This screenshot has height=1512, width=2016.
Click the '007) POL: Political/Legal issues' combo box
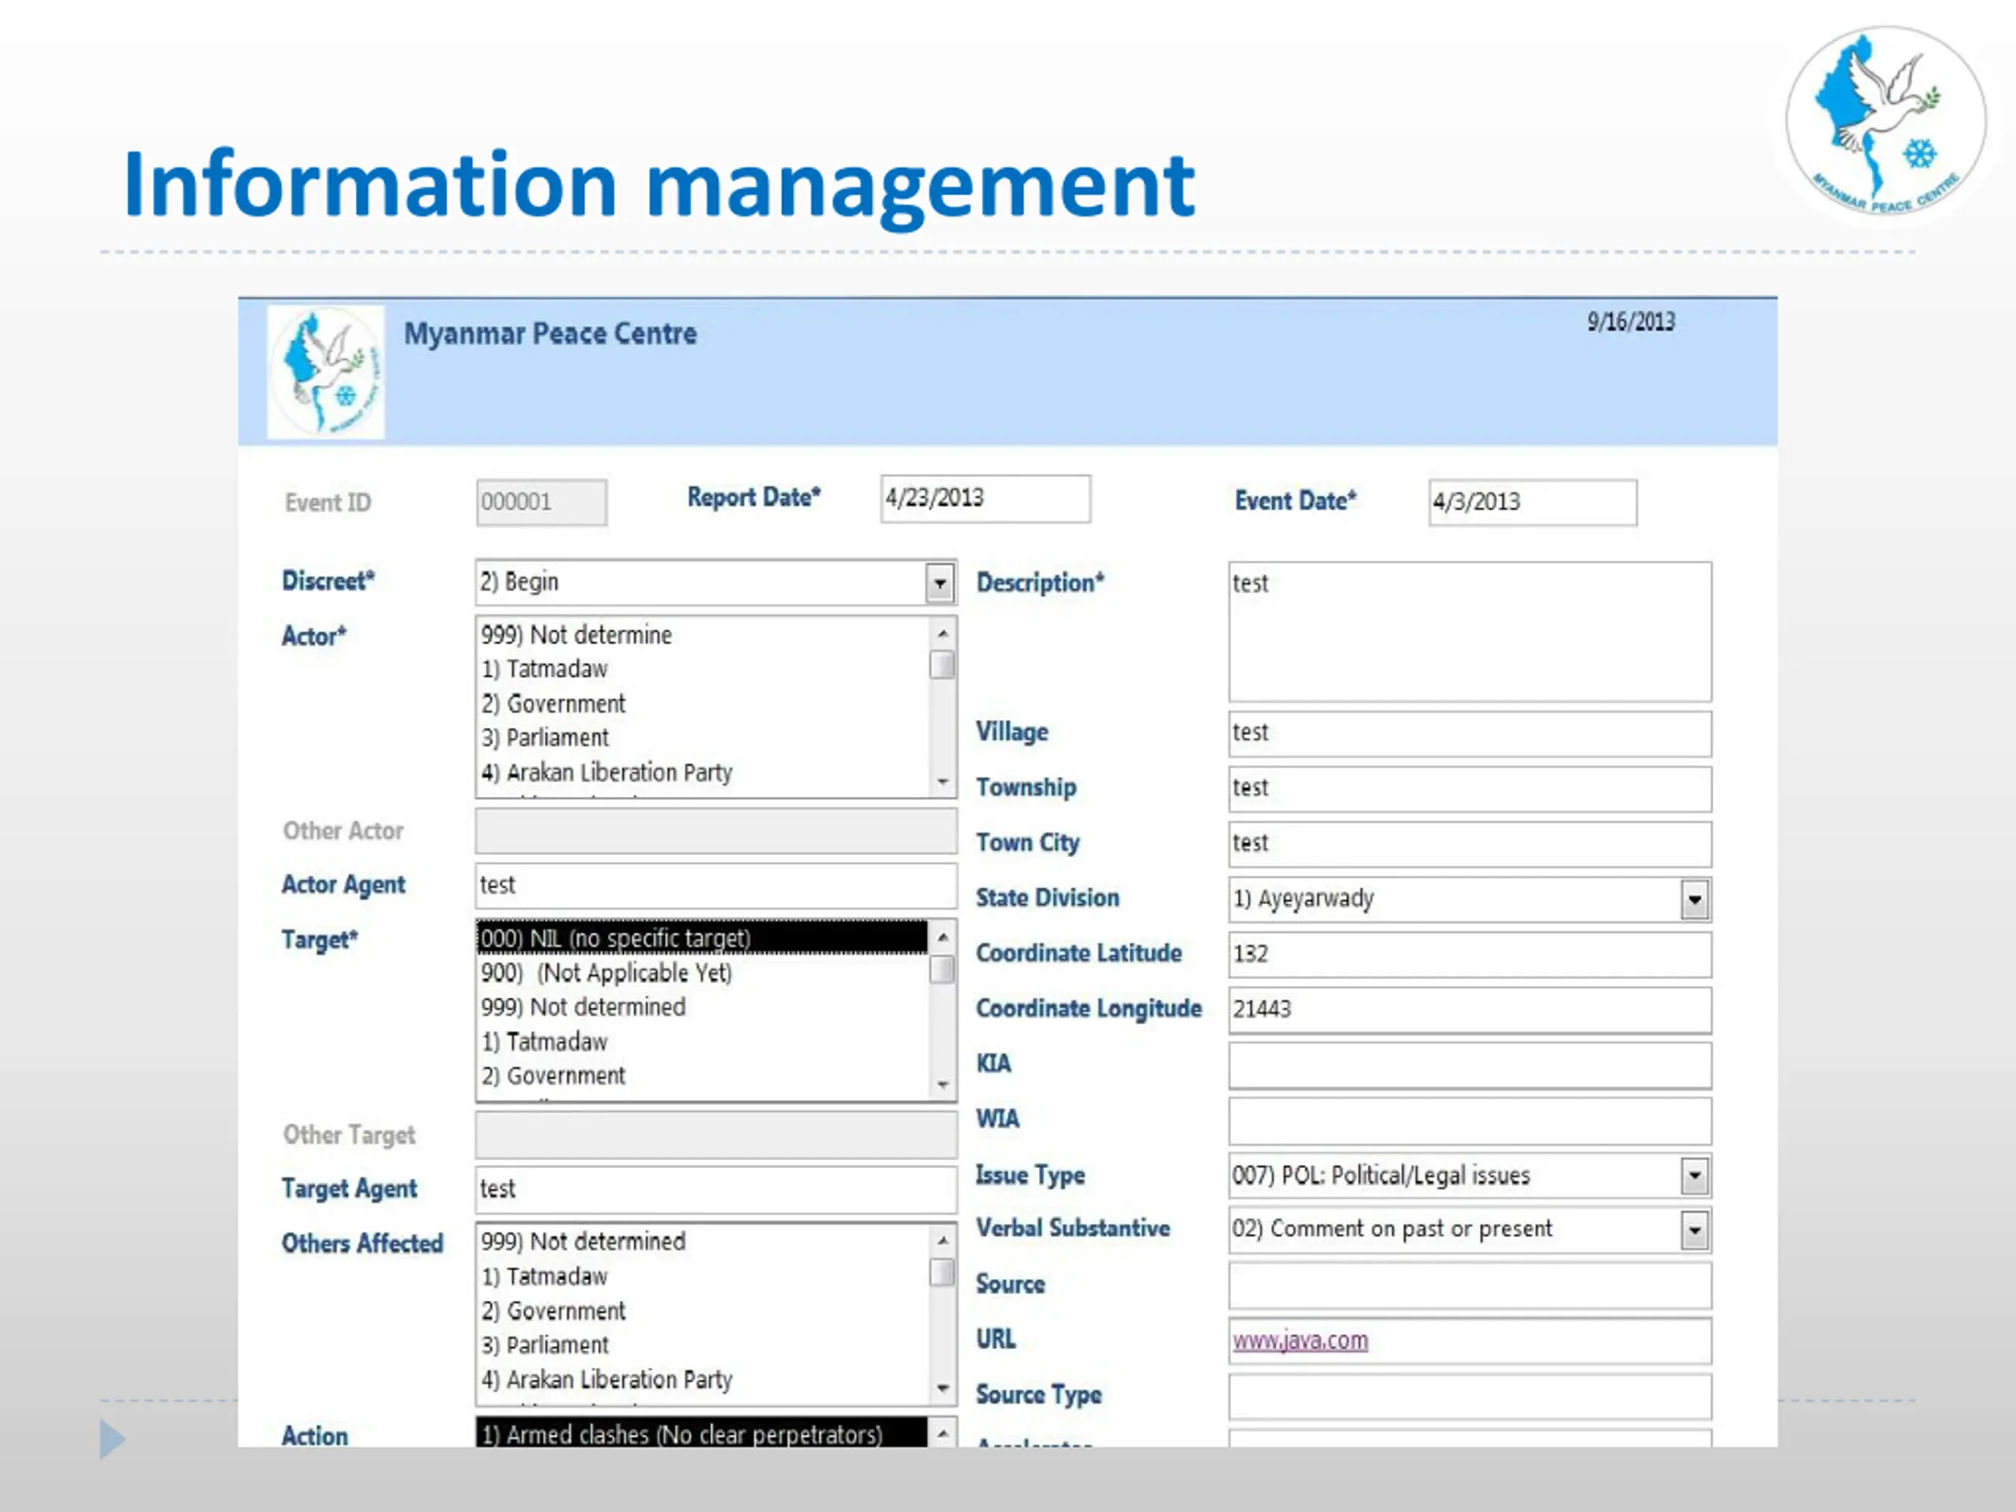(x=1469, y=1176)
